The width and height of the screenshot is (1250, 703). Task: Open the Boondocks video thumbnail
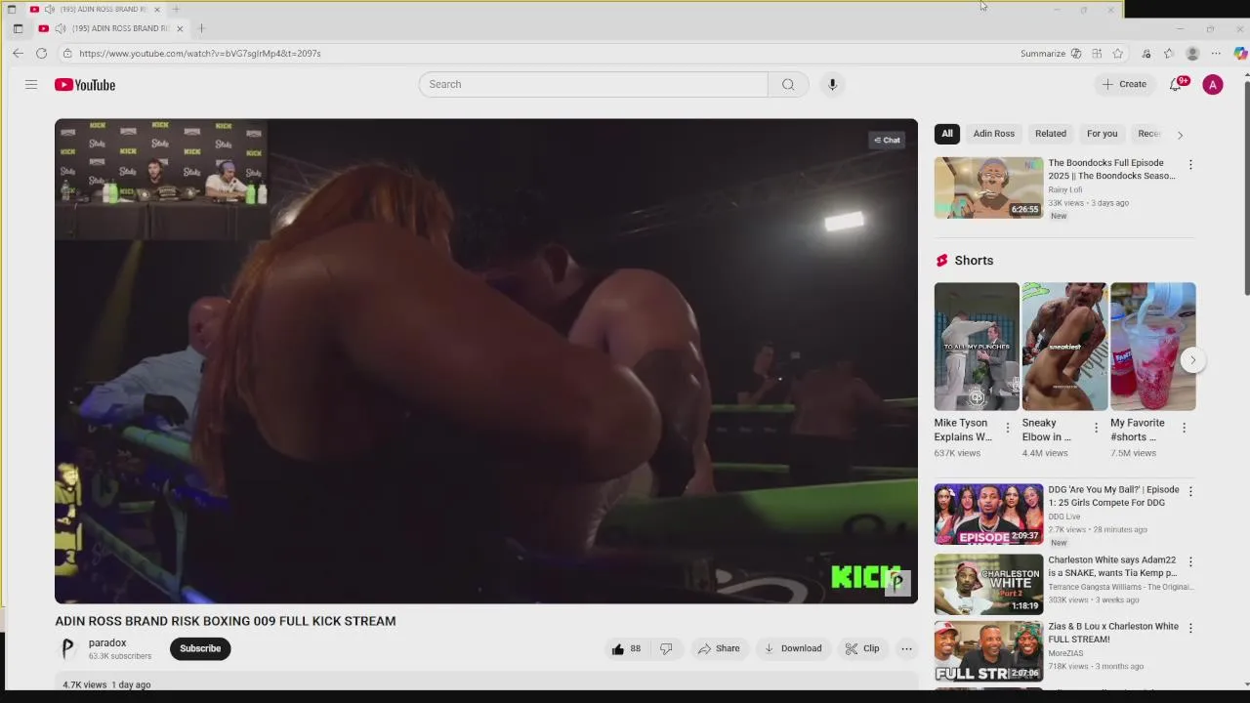pos(988,187)
